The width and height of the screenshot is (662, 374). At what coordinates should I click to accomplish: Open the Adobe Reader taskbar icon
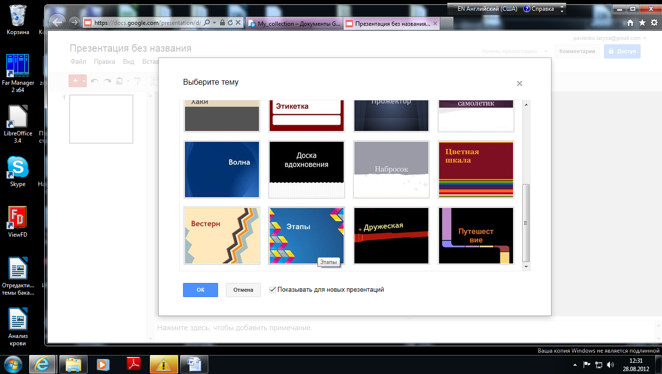click(133, 364)
